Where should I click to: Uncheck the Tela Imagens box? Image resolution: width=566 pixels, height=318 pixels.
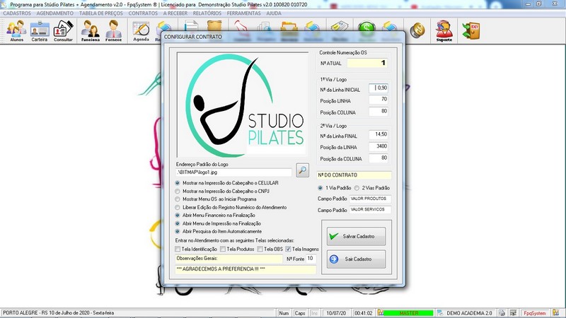tap(288, 249)
